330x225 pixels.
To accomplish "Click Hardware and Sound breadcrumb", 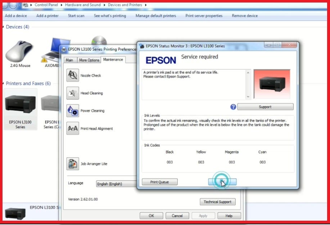I will pos(83,5).
